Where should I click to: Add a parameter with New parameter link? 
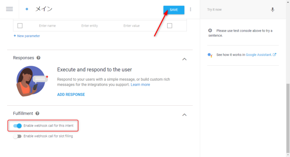[26, 36]
